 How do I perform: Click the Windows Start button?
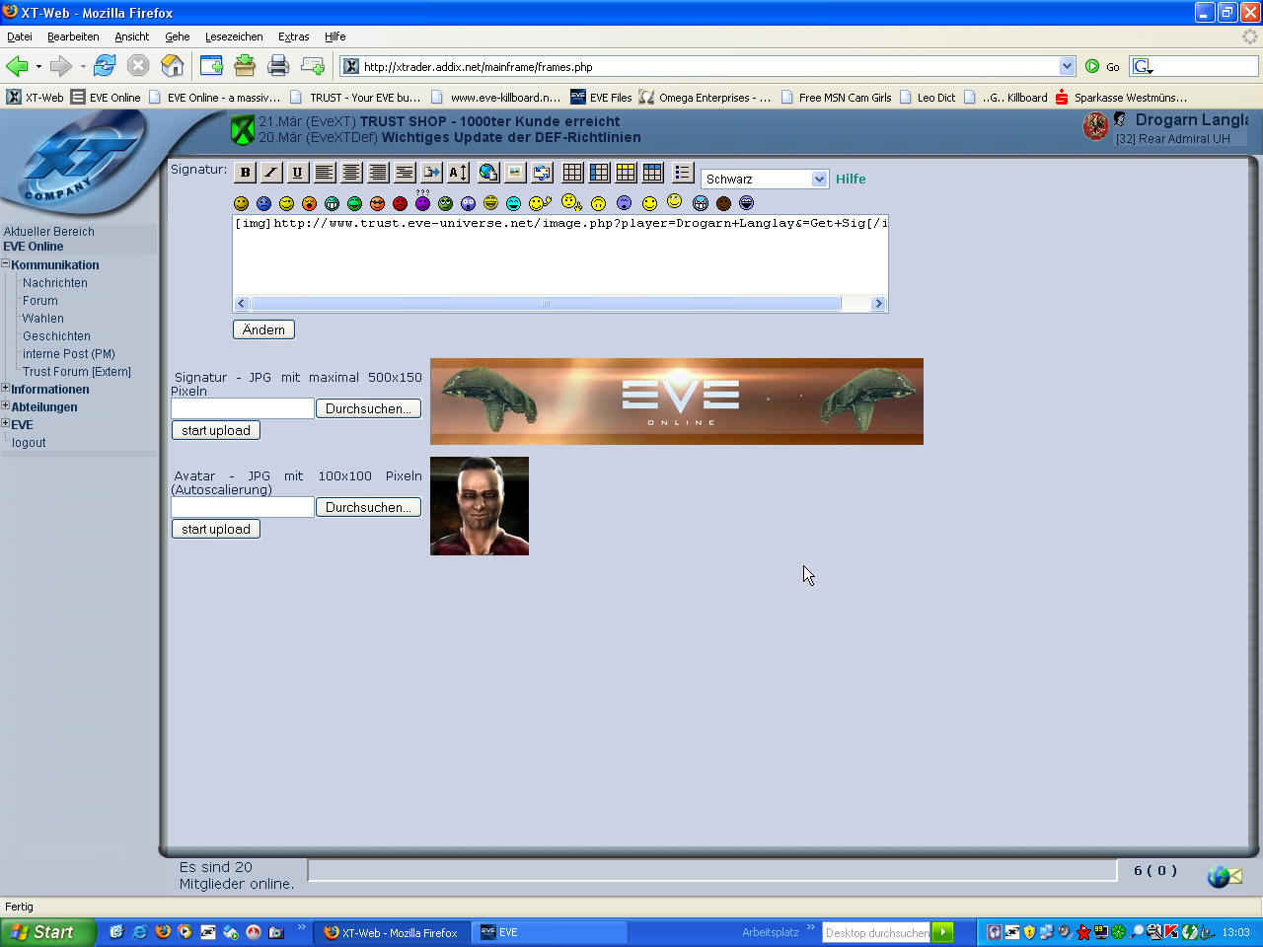point(47,932)
